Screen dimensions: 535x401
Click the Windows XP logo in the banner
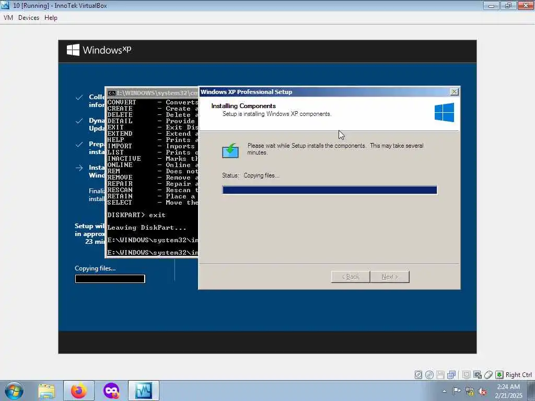(99, 50)
